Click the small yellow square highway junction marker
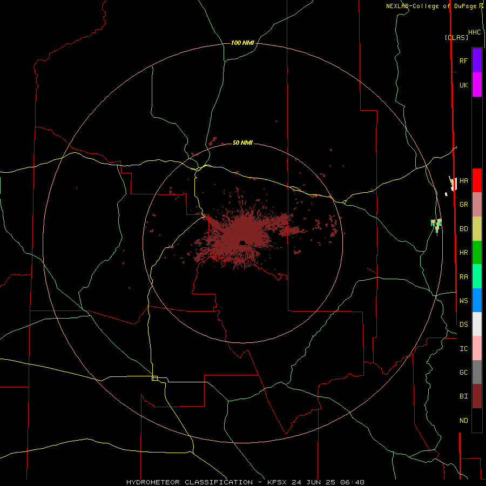The height and width of the screenshot is (486, 486). point(154,378)
